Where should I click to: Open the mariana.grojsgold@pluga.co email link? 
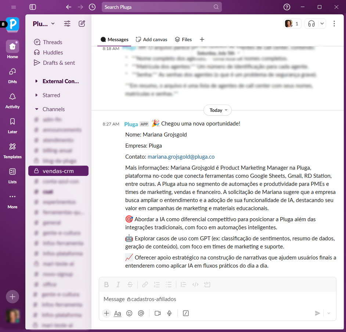click(181, 157)
